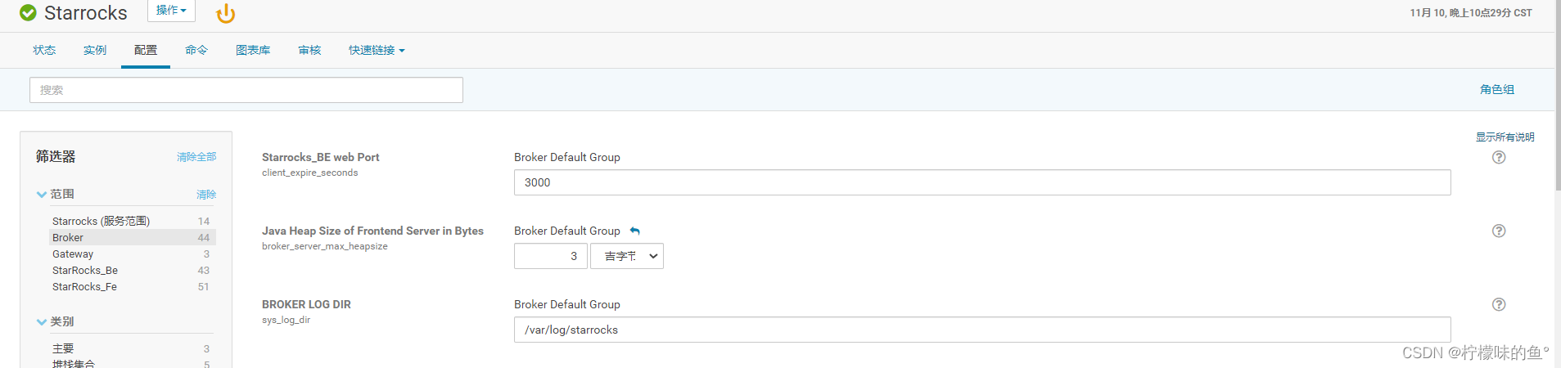Click the configuration search box
This screenshot has height=368, width=1561.
click(246, 90)
